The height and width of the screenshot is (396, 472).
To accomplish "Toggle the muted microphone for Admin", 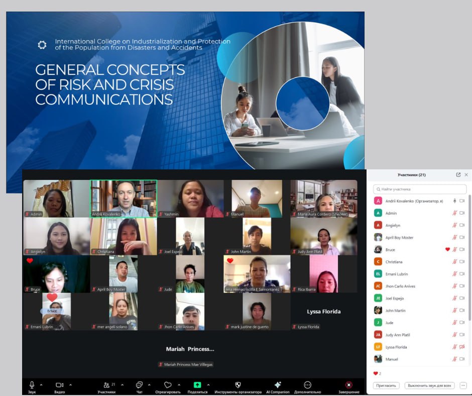I will click(x=455, y=213).
